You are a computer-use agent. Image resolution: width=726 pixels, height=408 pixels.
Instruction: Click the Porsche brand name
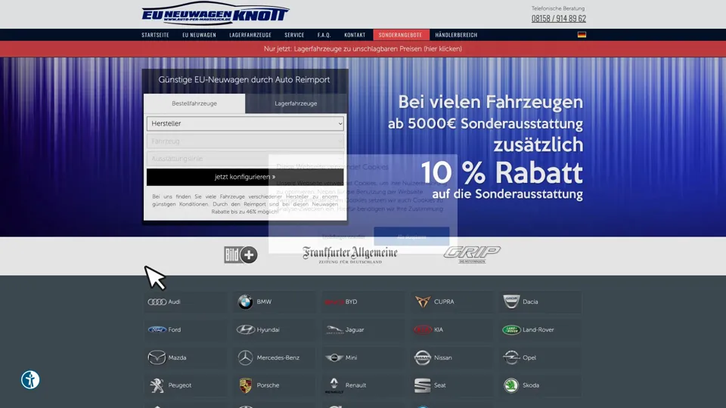[268, 385]
